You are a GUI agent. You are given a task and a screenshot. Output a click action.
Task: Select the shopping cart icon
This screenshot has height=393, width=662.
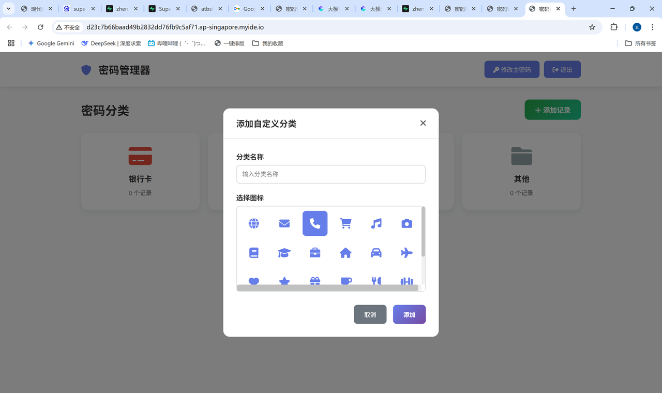[x=345, y=223]
